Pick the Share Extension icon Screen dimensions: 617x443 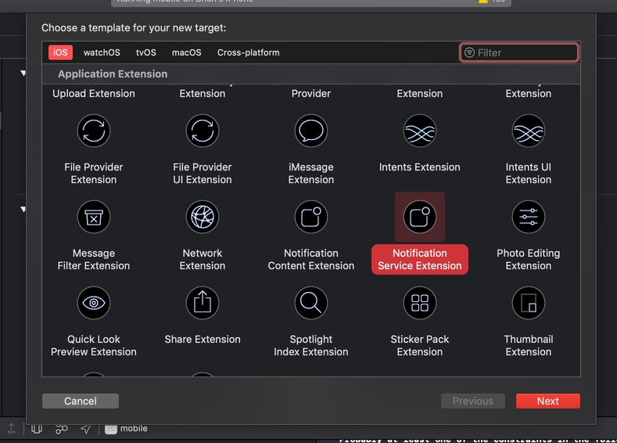point(203,303)
